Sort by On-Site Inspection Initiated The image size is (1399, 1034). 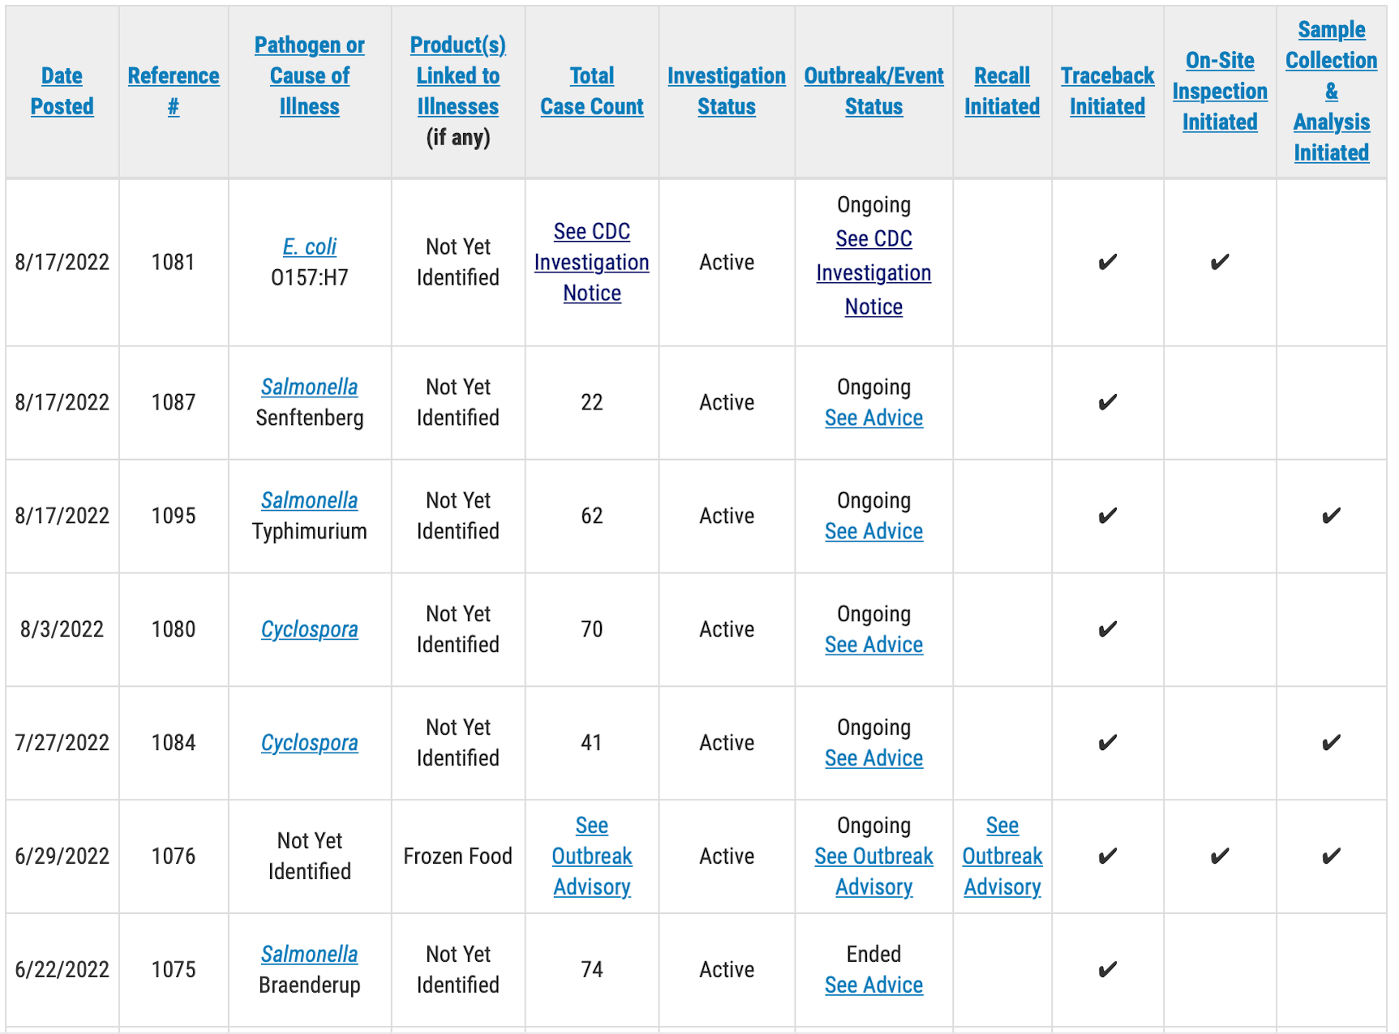tap(1220, 91)
